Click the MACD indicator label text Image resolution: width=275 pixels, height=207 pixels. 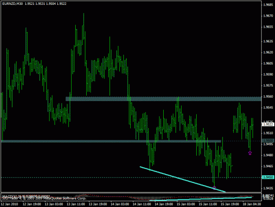[26, 196]
